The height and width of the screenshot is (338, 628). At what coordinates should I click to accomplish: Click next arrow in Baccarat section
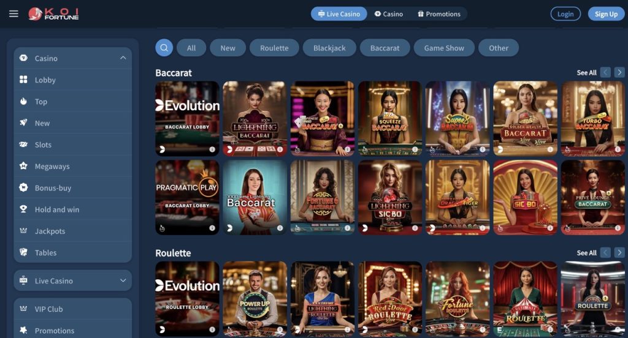(x=619, y=72)
